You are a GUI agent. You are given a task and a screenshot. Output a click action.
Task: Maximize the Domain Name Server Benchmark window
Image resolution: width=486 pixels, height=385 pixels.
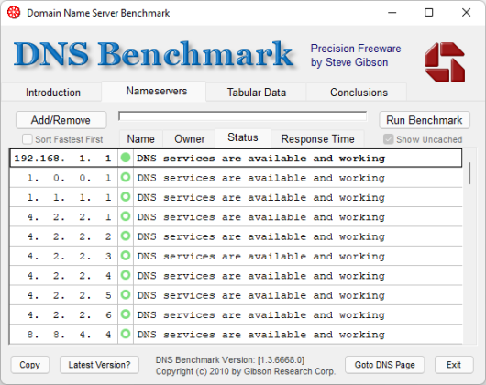pyautogui.click(x=428, y=13)
